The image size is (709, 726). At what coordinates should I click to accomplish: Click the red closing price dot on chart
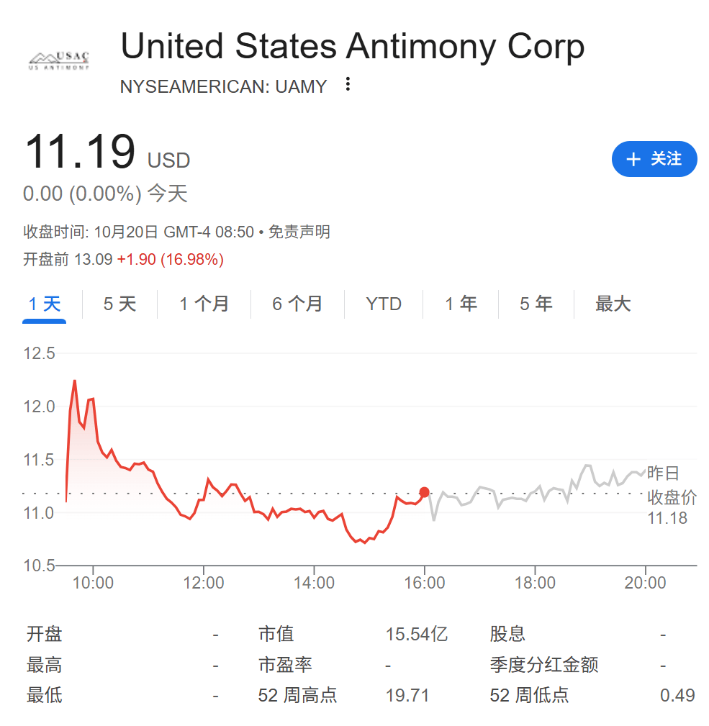[x=424, y=492]
